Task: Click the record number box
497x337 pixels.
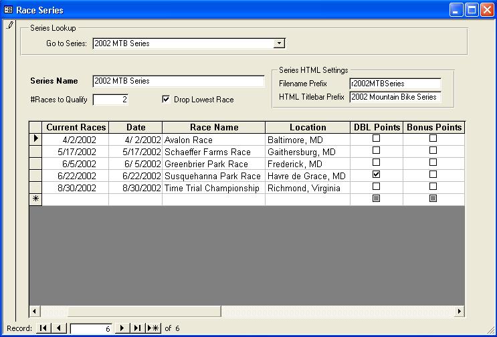Action: (91, 328)
